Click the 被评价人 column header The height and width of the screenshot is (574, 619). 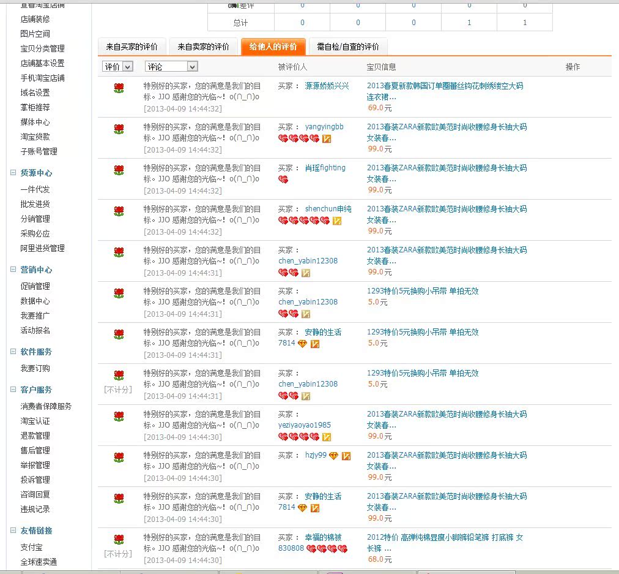[x=292, y=67]
